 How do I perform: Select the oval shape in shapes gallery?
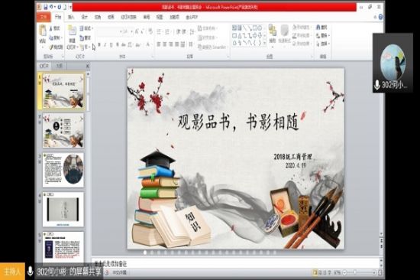click(x=260, y=28)
